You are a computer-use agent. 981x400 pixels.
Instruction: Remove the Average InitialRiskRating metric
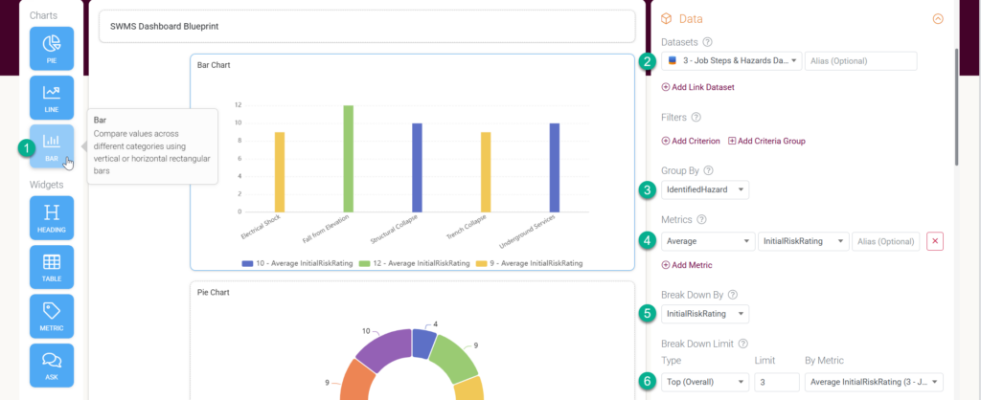coord(935,241)
